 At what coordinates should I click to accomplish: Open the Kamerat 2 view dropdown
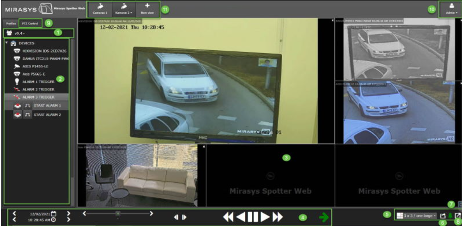(123, 9)
